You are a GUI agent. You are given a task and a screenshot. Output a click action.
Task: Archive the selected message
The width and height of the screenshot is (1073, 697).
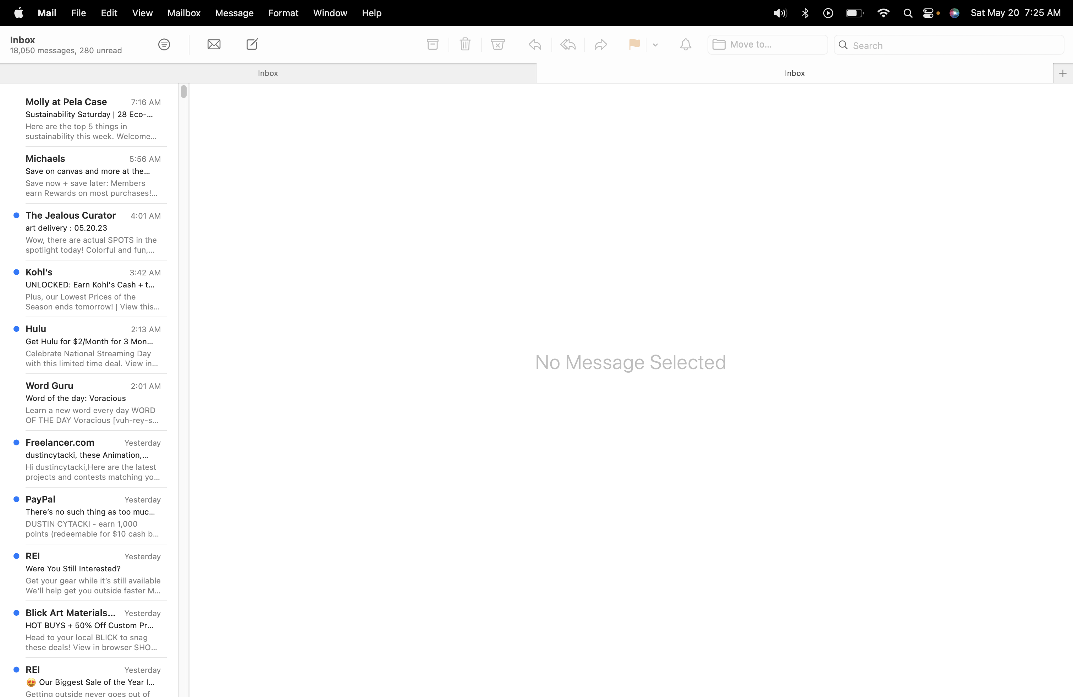[x=432, y=44]
